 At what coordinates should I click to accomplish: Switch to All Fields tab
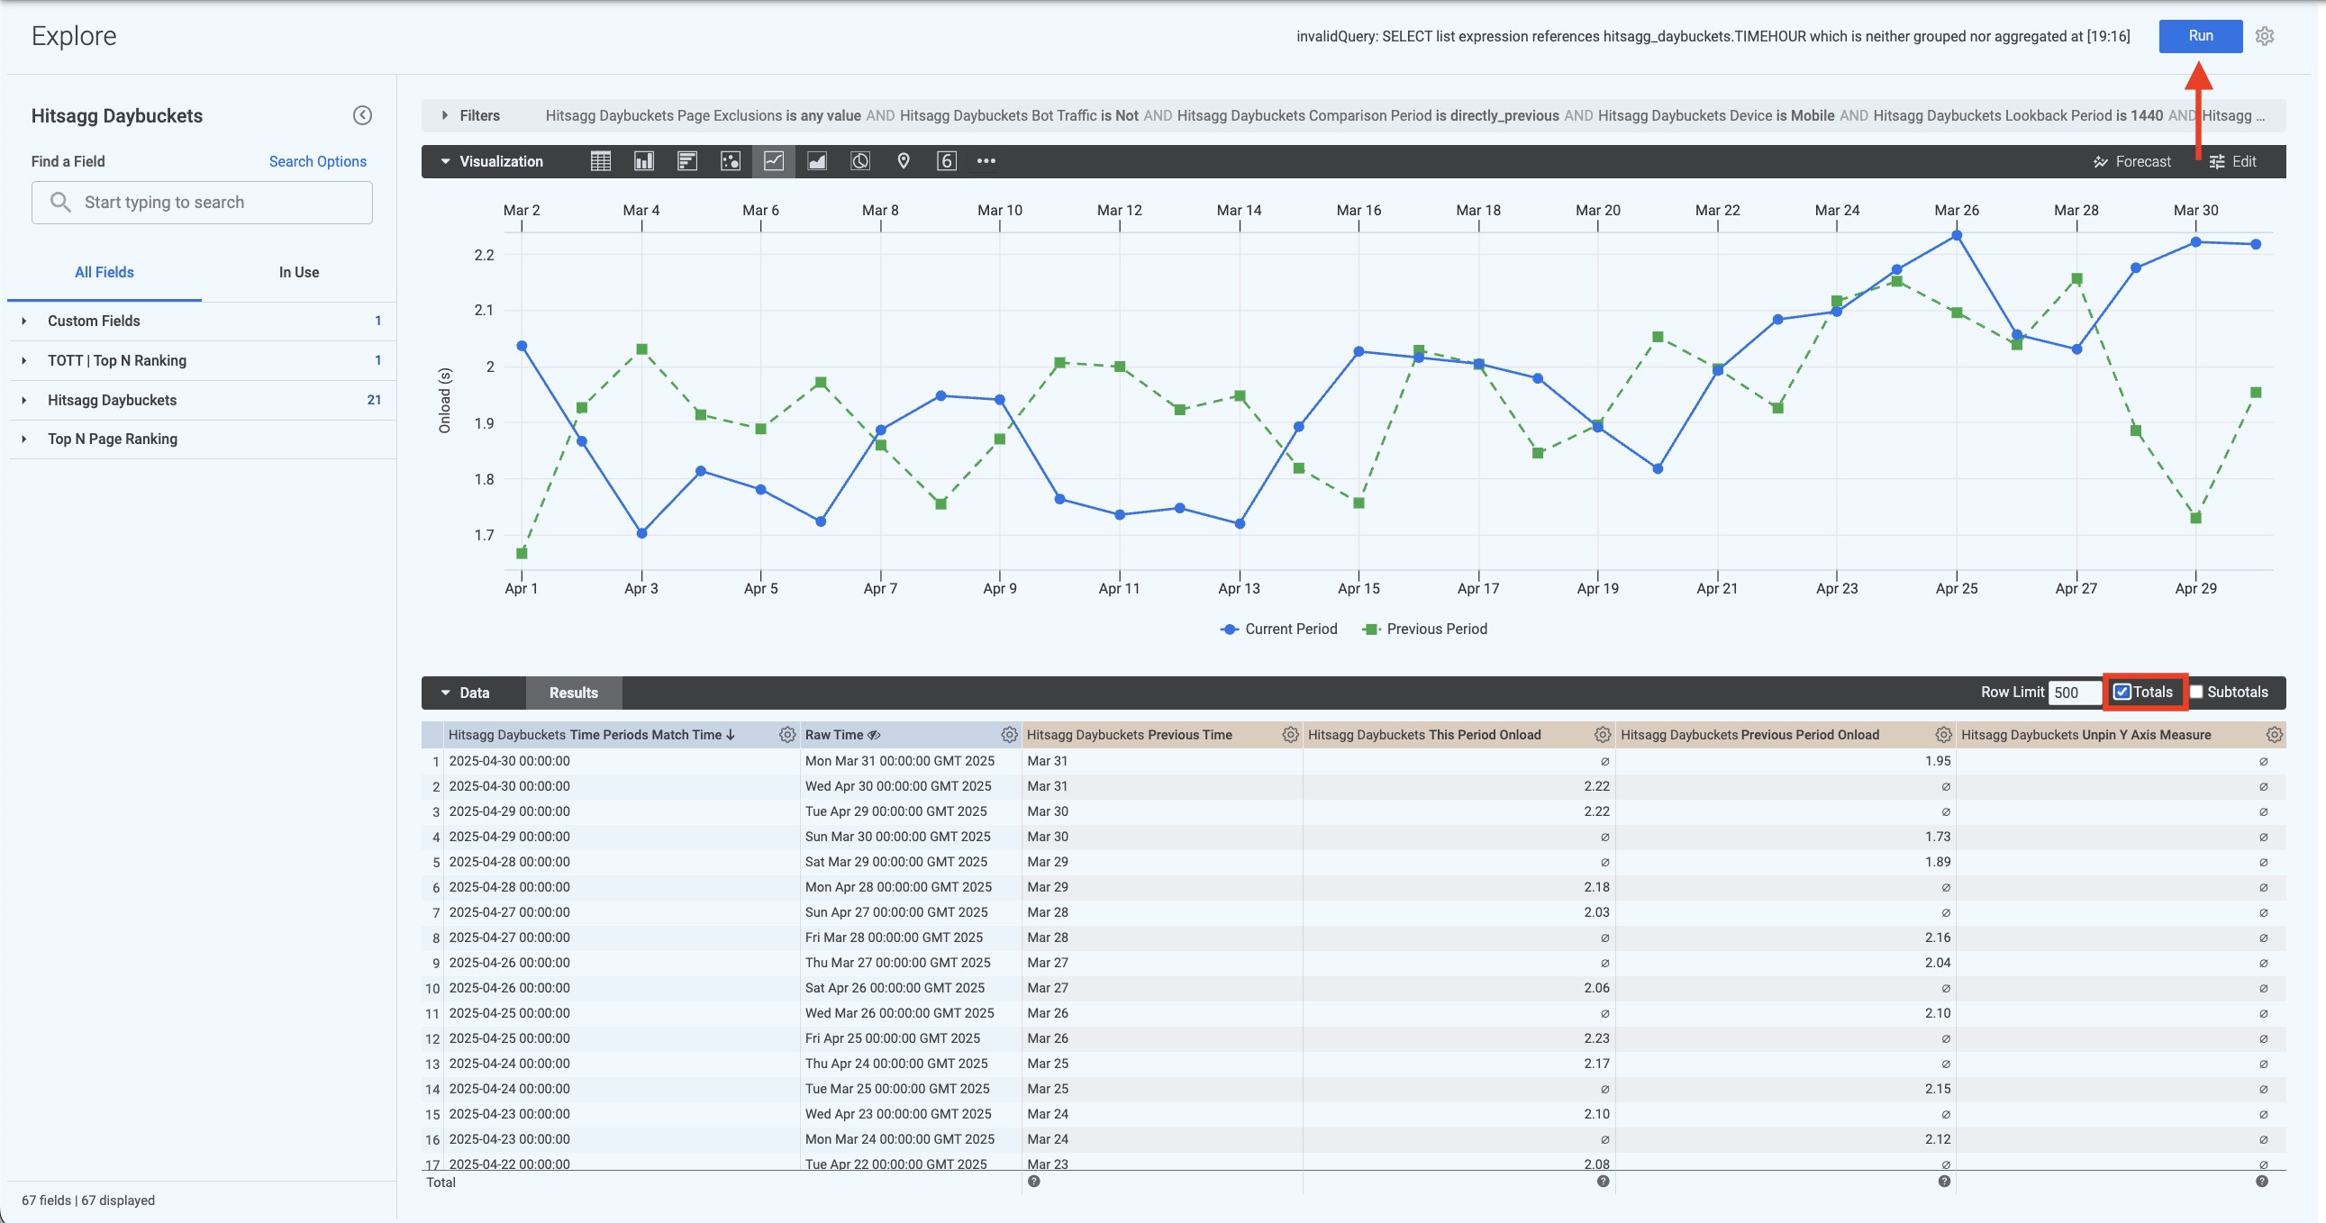(x=104, y=273)
